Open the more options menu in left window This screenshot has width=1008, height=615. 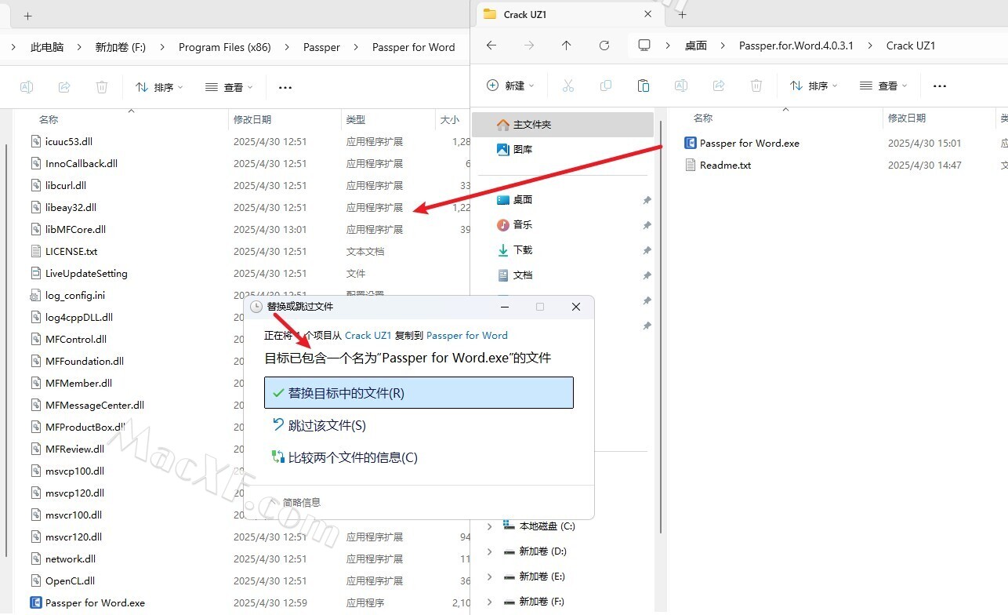(285, 87)
